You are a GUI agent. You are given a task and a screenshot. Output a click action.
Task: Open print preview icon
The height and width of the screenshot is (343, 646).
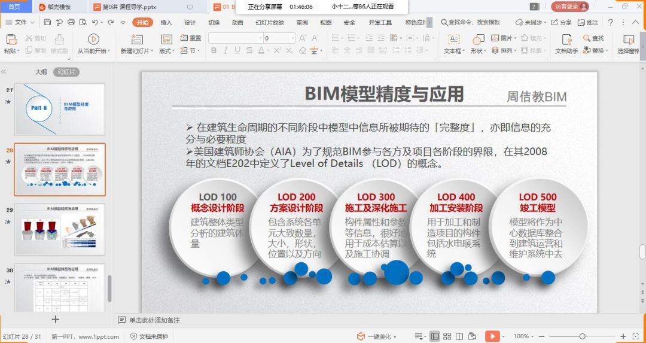click(x=83, y=22)
